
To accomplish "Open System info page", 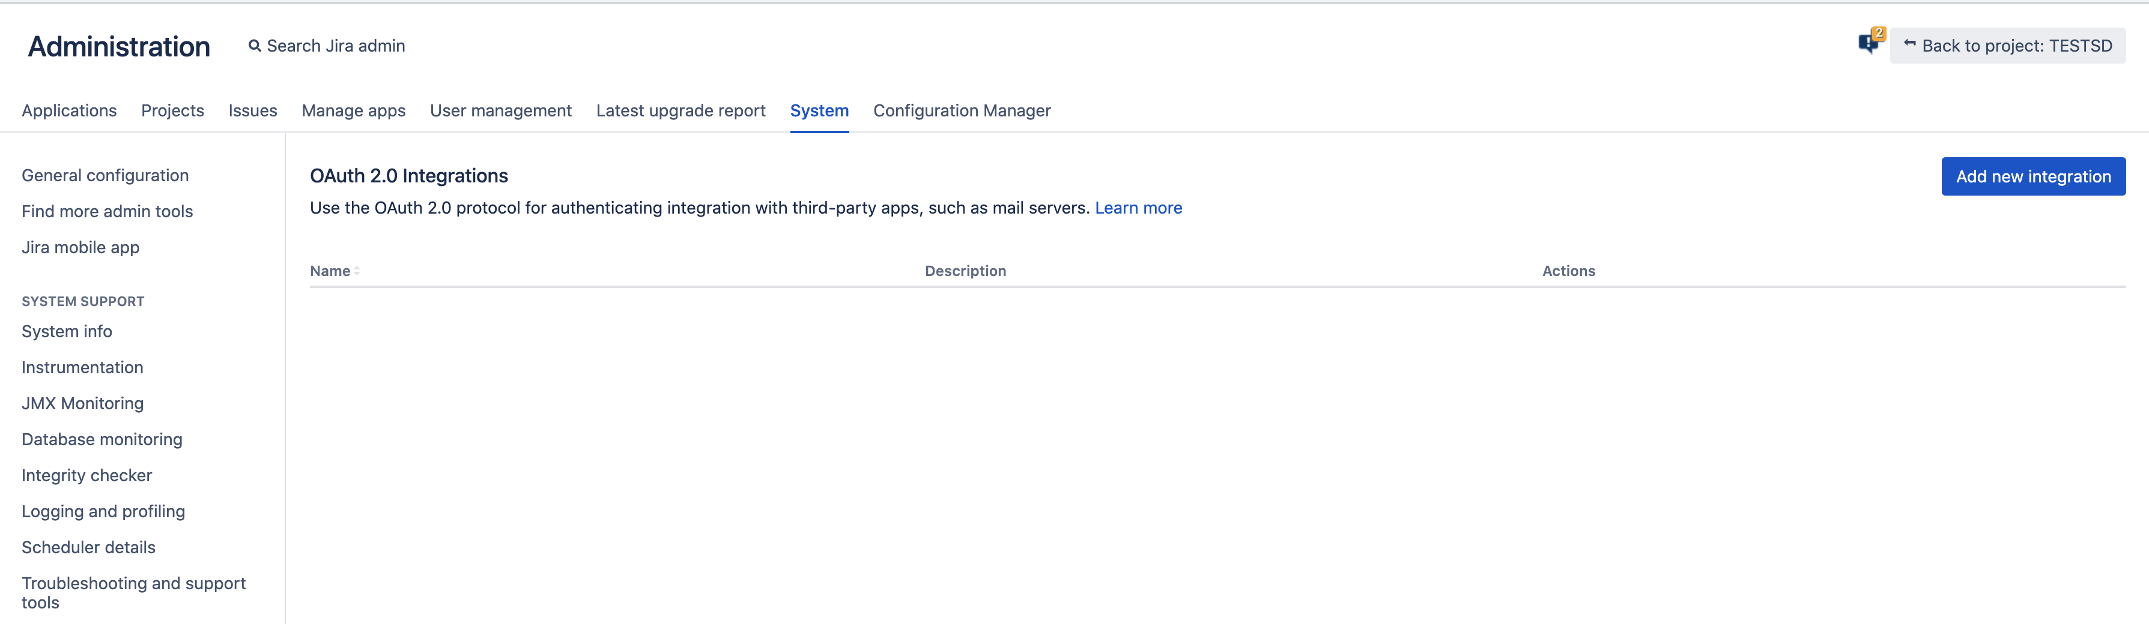I will tap(67, 332).
